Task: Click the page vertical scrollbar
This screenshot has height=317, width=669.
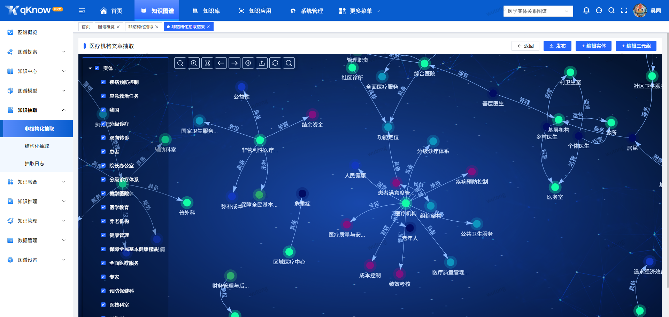Action: [667, 160]
